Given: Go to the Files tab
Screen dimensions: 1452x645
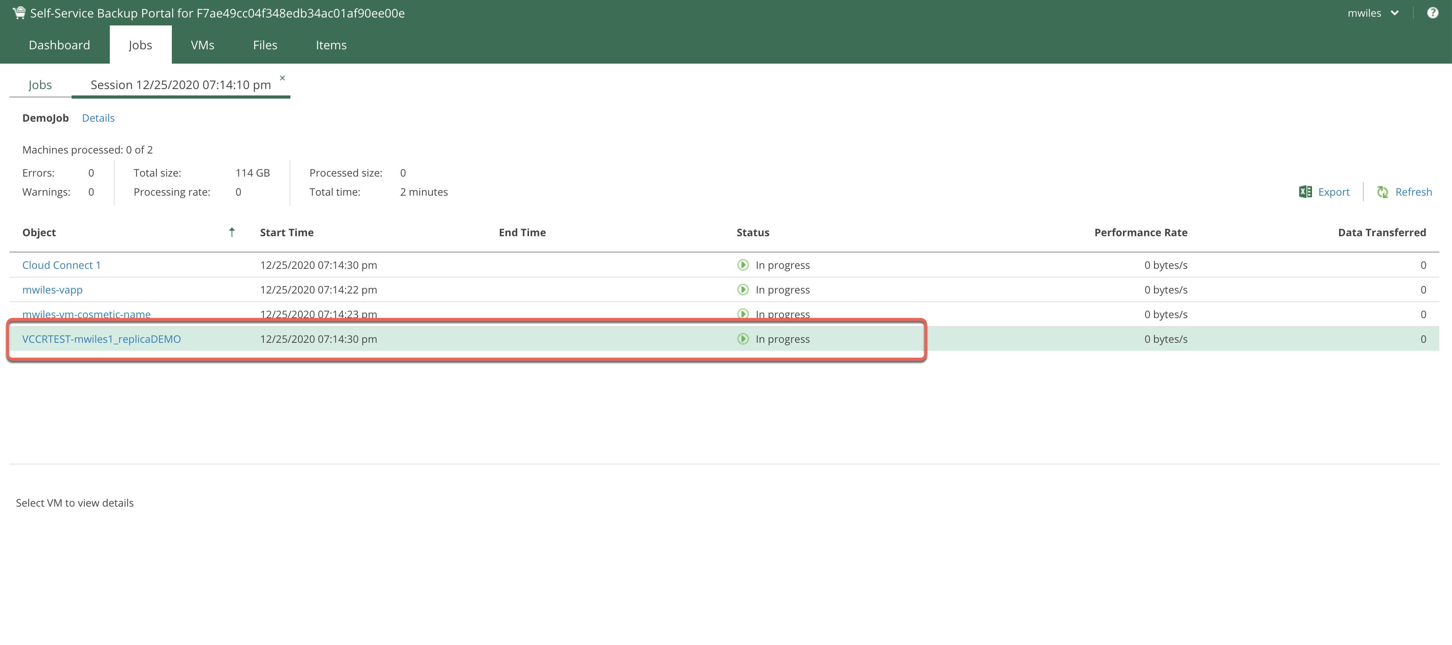Looking at the screenshot, I should 265,45.
